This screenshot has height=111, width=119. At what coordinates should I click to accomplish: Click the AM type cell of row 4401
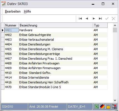pos(100,30)
